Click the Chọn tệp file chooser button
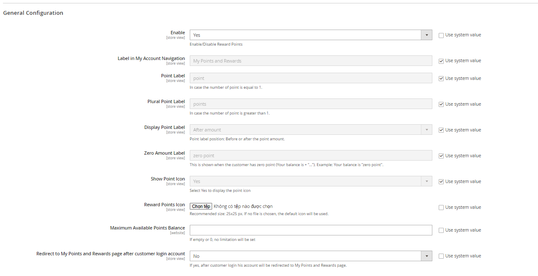This screenshot has width=538, height=276. 201,207
